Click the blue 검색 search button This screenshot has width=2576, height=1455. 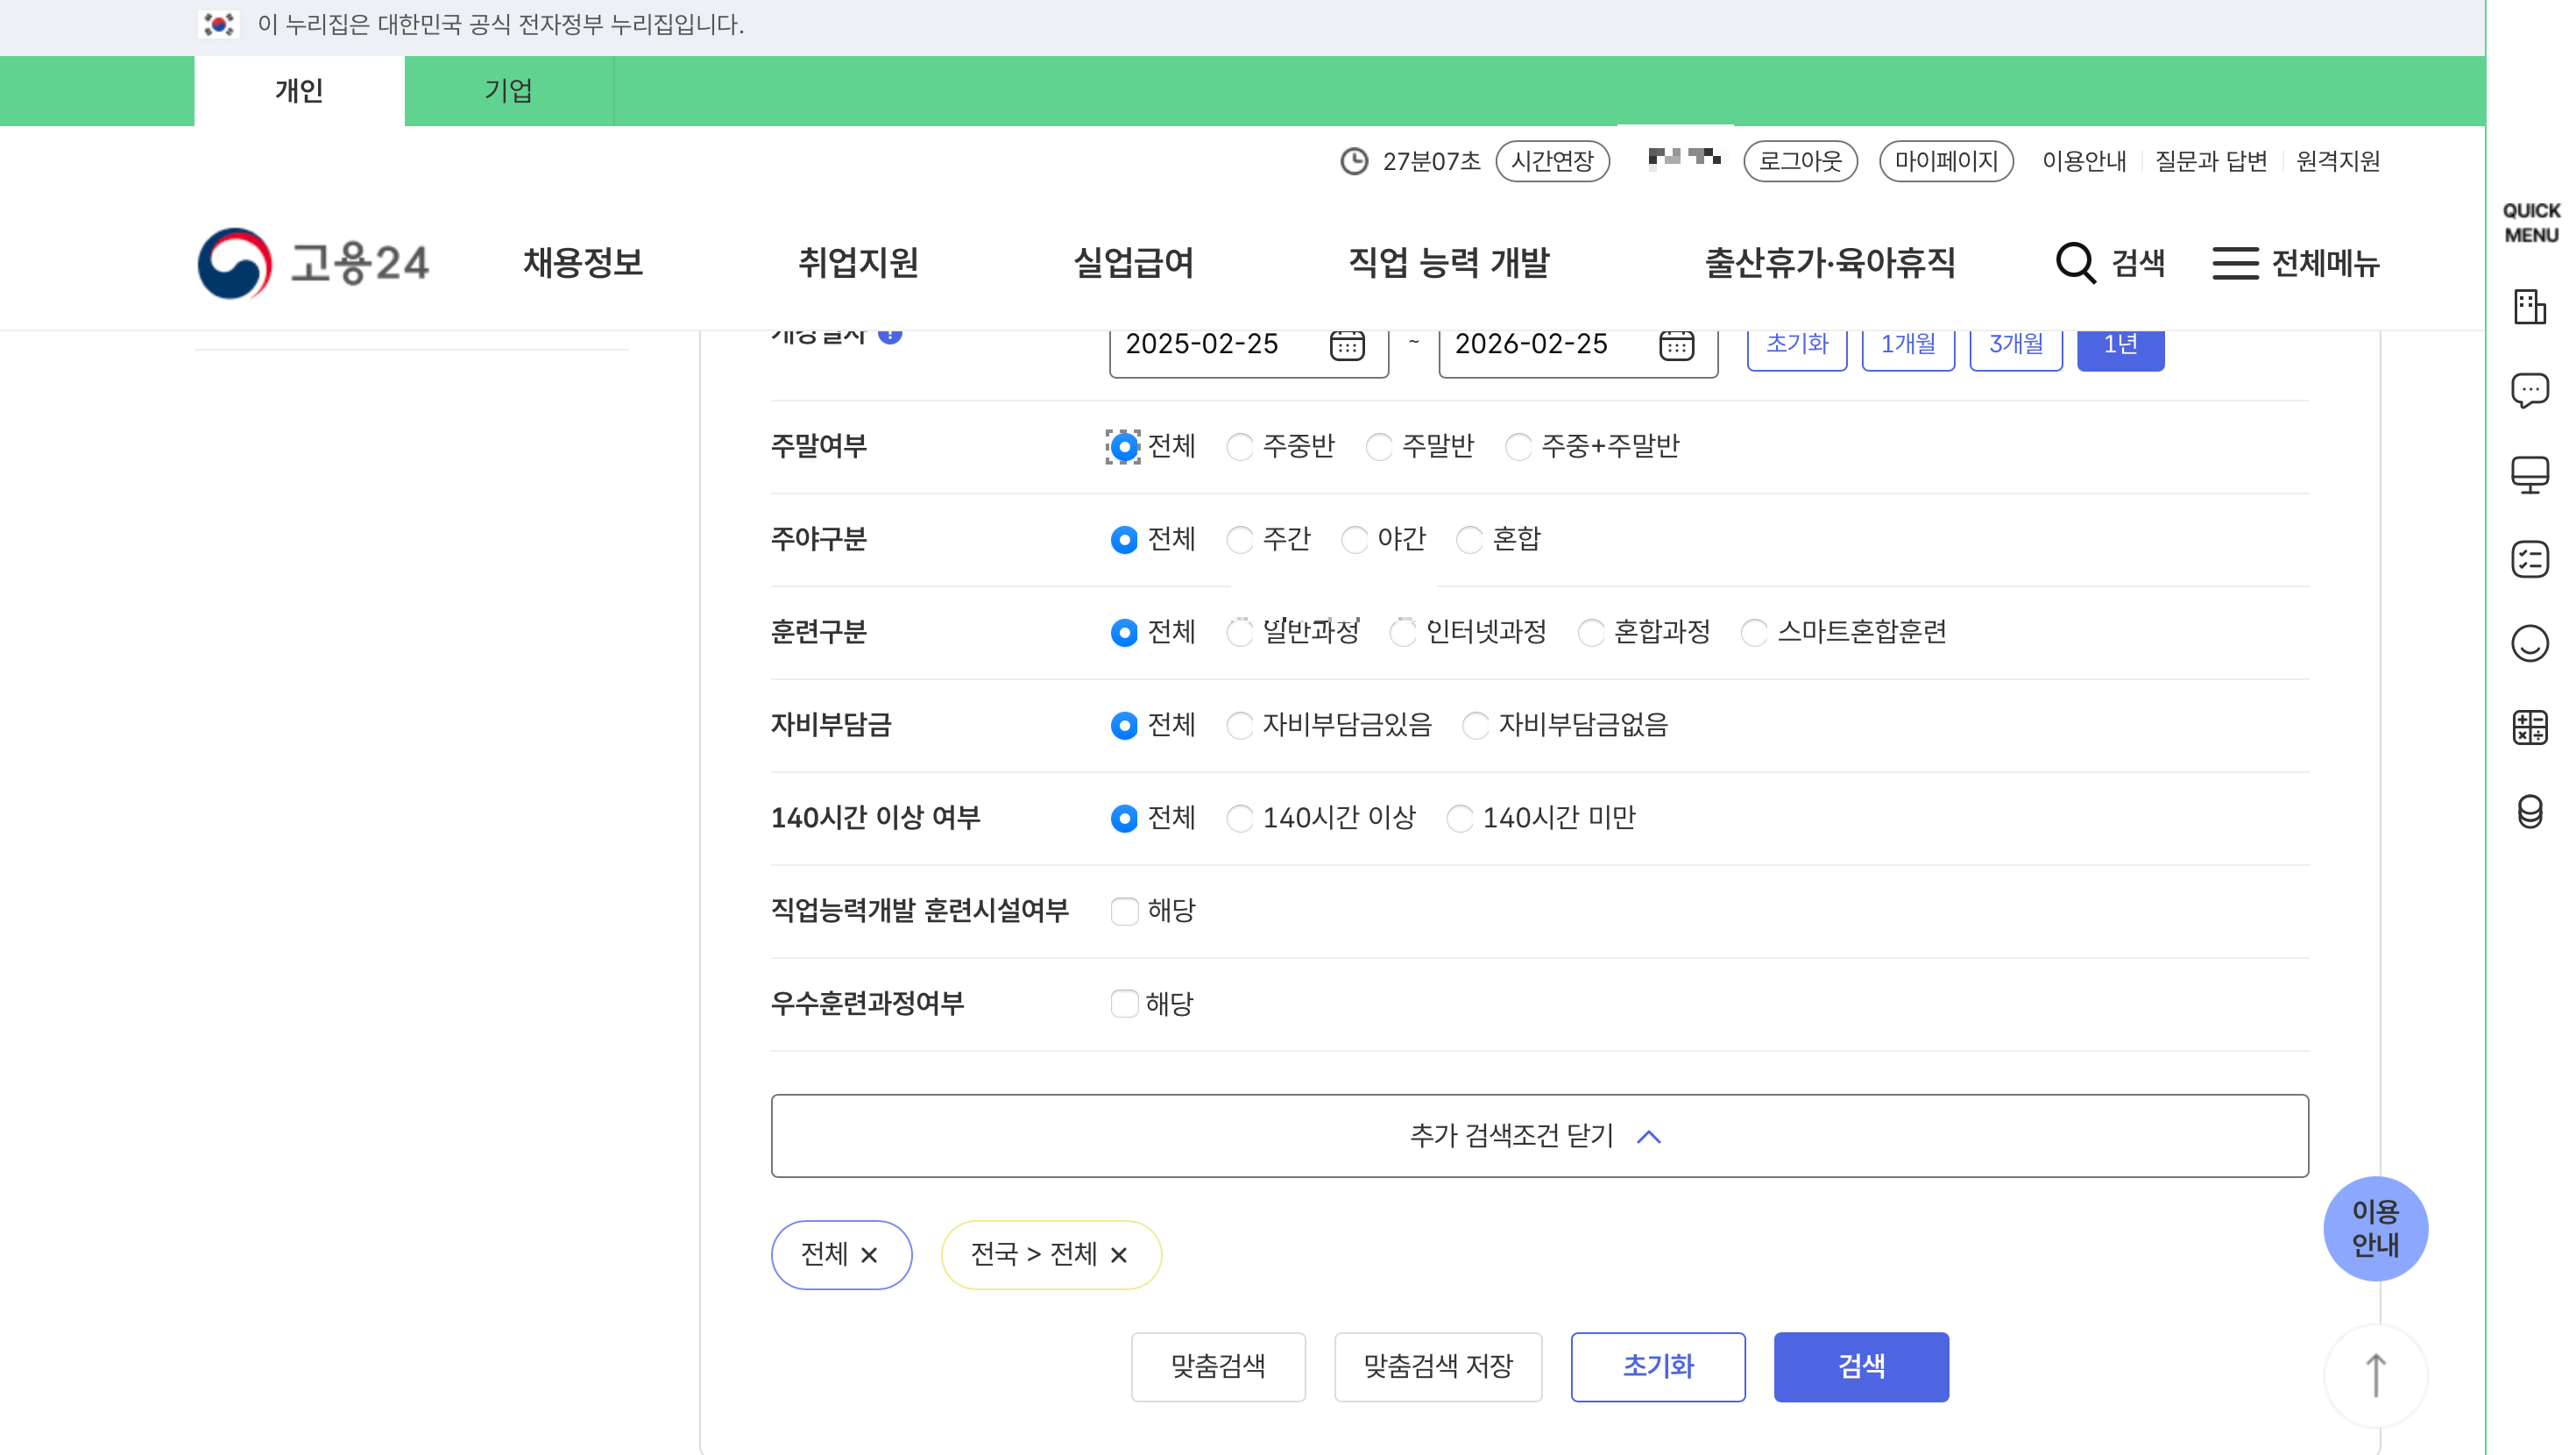(1860, 1366)
